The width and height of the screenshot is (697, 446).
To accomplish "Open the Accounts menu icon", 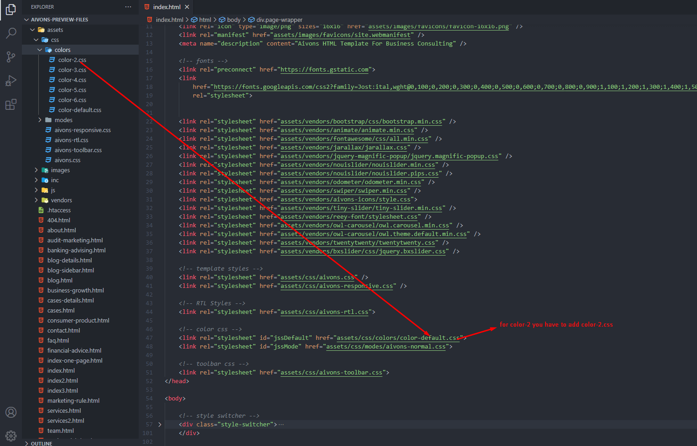I will coord(11,412).
